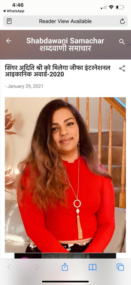This screenshot has width=131, height=285.
Task: Tap the Reader View Available address bar
Action: coord(65,21)
